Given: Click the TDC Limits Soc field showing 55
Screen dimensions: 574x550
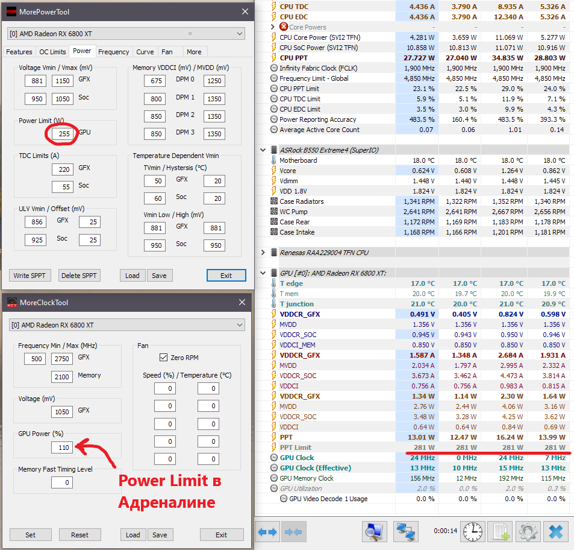Looking at the screenshot, I should tap(63, 187).
